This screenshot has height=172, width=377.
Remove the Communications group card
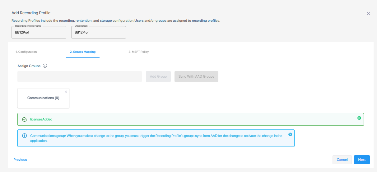pyautogui.click(x=66, y=92)
